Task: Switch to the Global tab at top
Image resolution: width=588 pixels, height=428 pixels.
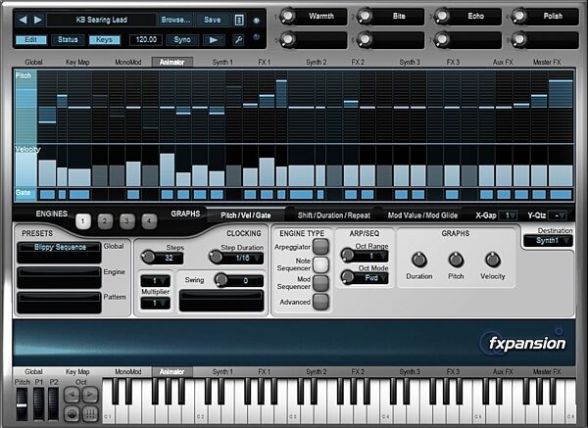Action: coord(33,63)
